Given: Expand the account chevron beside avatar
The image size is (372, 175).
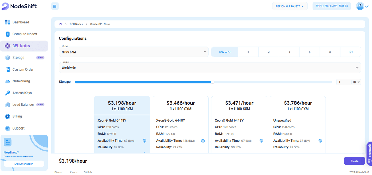Looking at the screenshot, I should pos(367,7).
